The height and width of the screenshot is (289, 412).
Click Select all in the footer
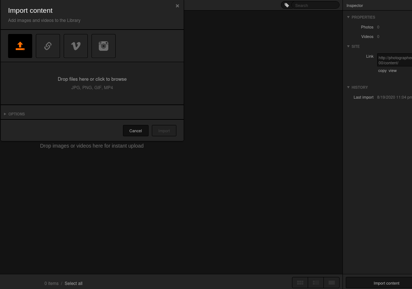pyautogui.click(x=74, y=284)
